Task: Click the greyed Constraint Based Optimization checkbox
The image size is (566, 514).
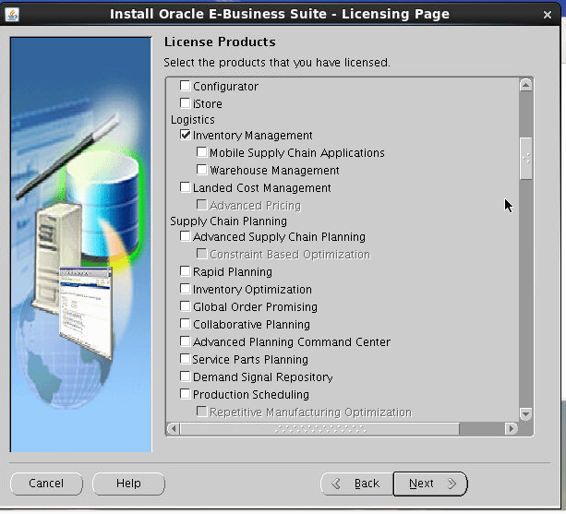Action: [x=202, y=254]
